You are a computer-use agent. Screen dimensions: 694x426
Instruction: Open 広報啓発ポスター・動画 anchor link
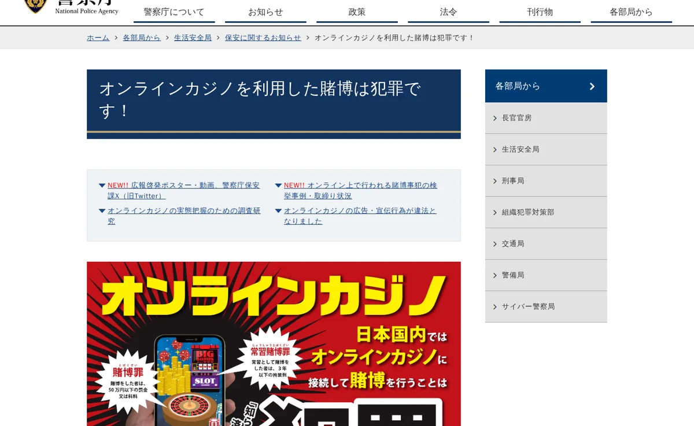(183, 191)
